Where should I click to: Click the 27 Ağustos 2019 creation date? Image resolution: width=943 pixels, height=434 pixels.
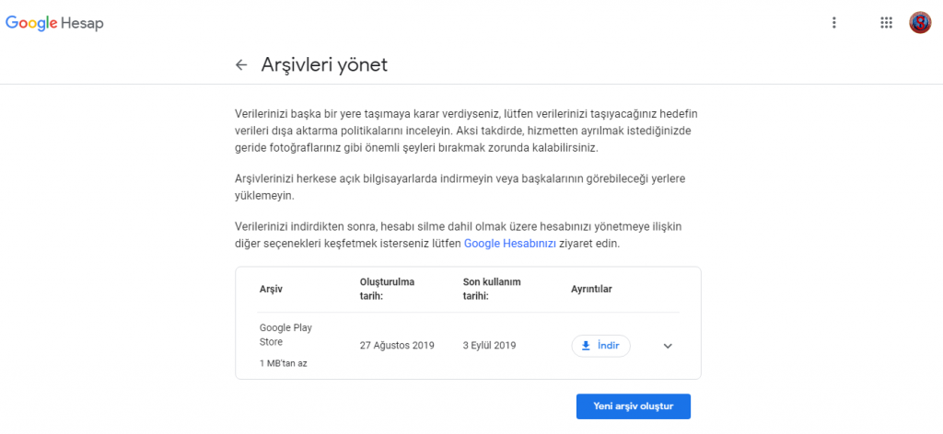397,346
